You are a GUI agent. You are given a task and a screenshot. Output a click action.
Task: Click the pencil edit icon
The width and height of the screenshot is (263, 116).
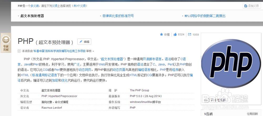click(x=81, y=42)
